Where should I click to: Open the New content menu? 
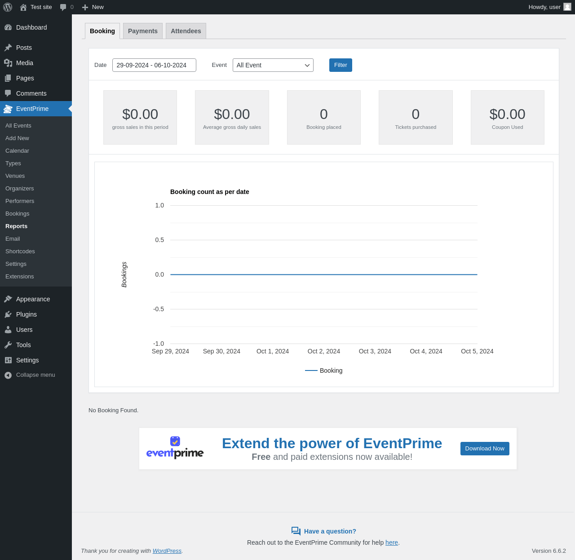click(x=93, y=7)
